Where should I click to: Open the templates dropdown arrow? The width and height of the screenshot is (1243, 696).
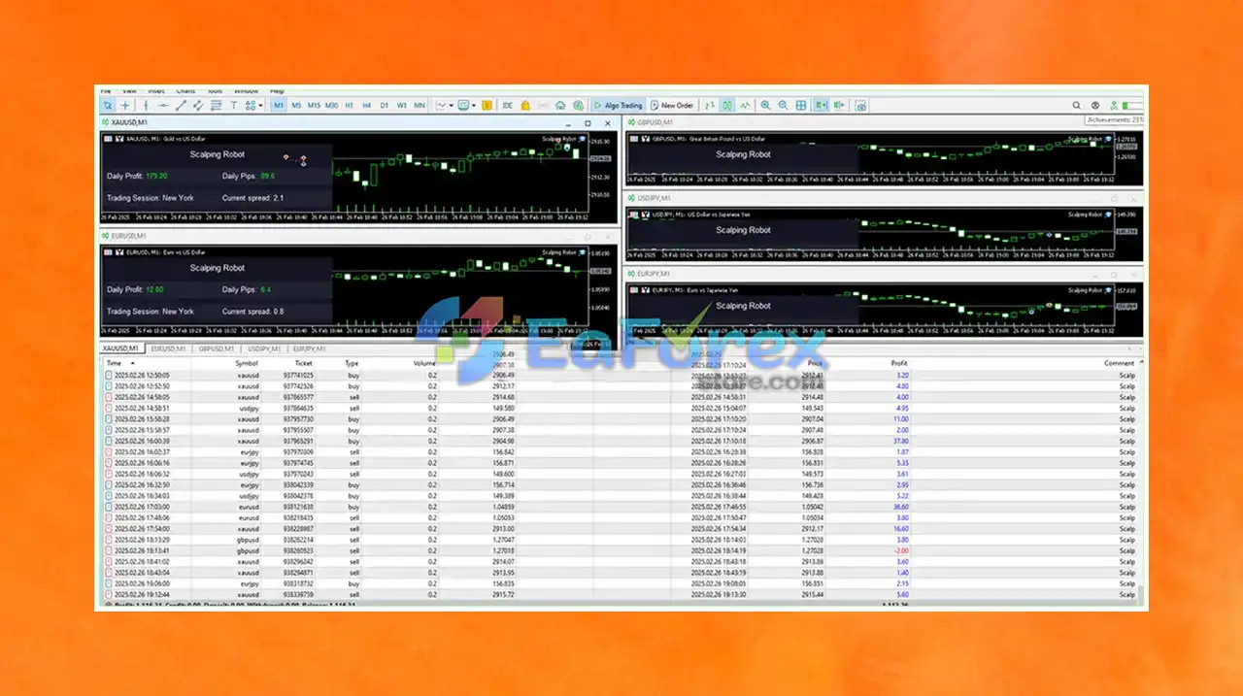tap(473, 105)
